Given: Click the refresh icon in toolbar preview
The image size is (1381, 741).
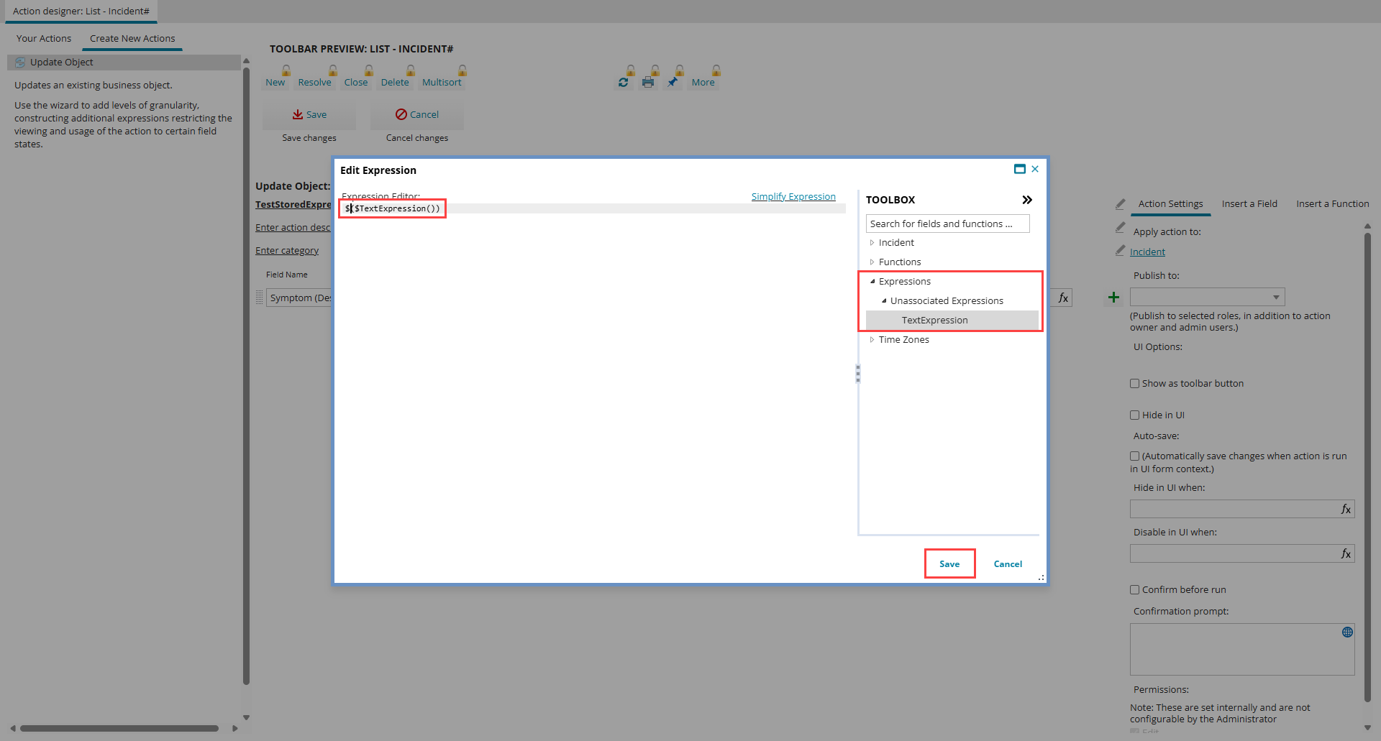Looking at the screenshot, I should pos(623,83).
